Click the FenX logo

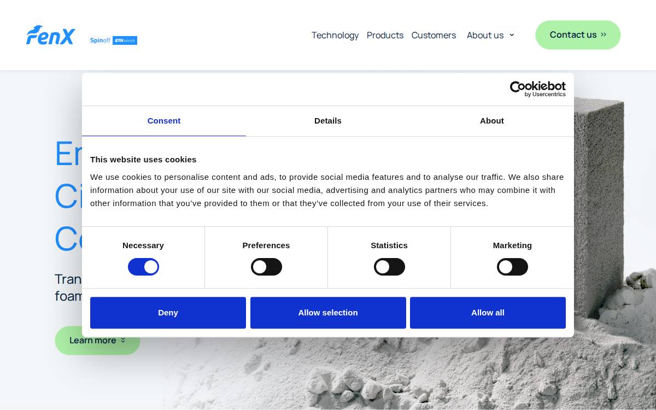(51, 35)
